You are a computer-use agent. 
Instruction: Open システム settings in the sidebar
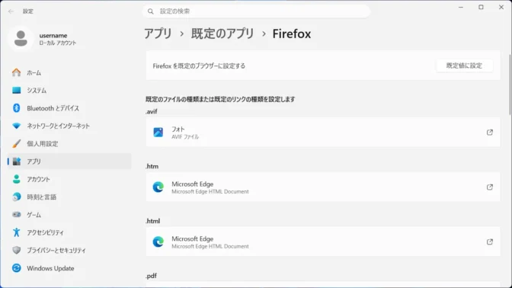69,91
